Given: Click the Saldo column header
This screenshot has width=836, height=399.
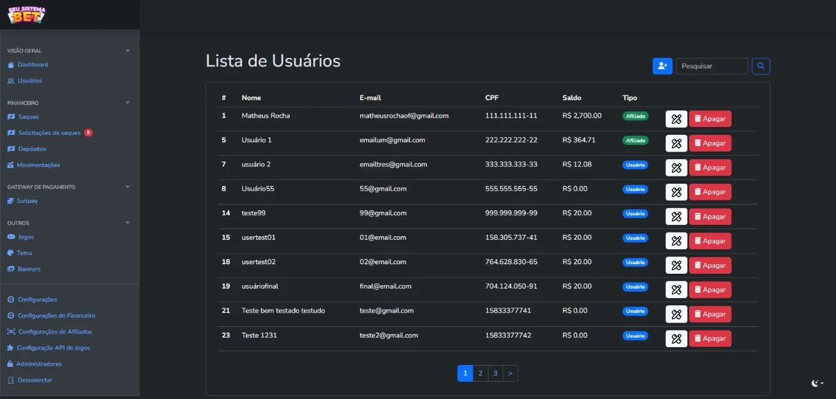Looking at the screenshot, I should pos(571,98).
